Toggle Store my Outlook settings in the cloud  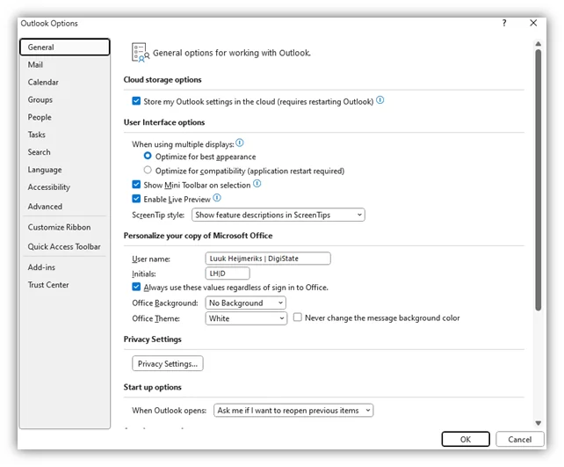[x=136, y=101]
